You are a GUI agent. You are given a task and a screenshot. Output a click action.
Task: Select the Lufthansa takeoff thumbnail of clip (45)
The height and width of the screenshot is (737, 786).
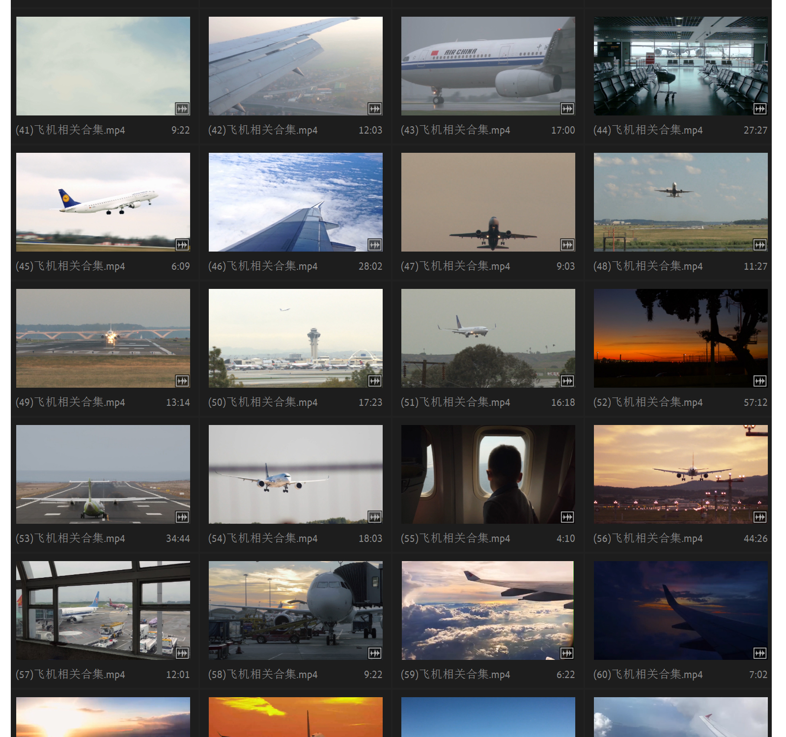coord(103,202)
